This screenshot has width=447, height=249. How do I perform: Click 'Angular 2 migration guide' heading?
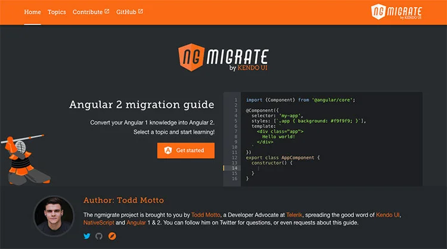click(142, 105)
